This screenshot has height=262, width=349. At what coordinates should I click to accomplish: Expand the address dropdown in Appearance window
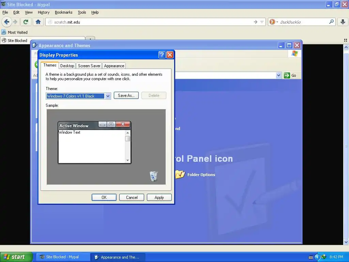pyautogui.click(x=278, y=75)
